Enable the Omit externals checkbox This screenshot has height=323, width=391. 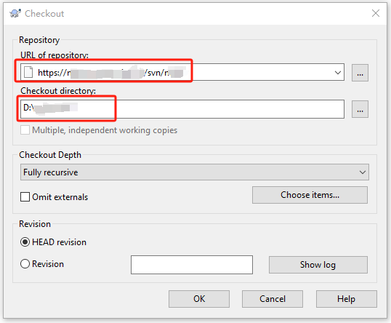(25, 196)
